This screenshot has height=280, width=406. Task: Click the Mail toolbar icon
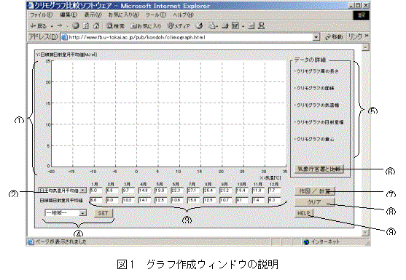coord(212,25)
